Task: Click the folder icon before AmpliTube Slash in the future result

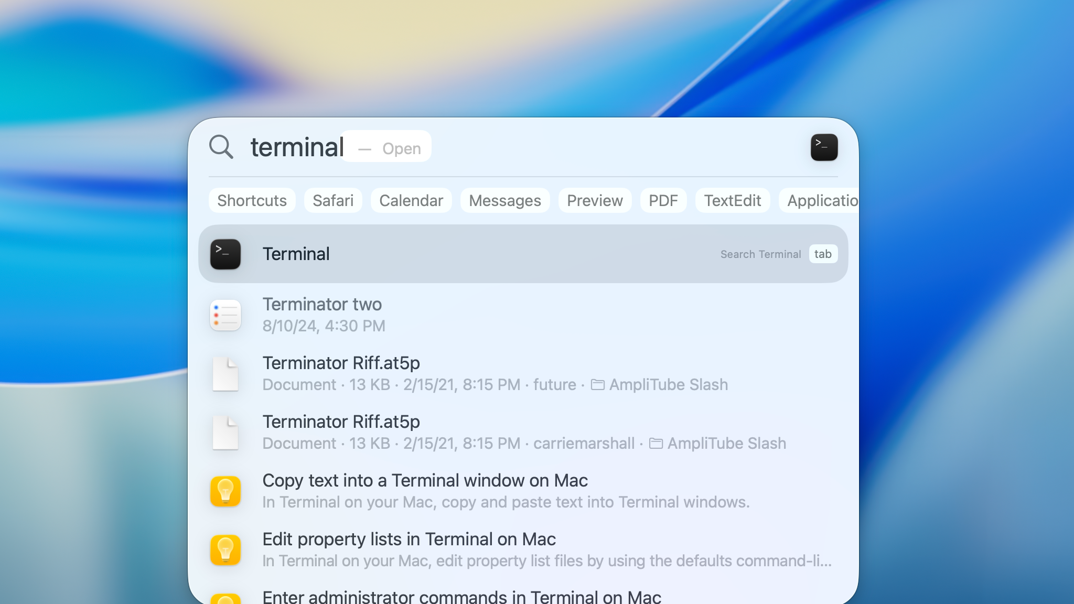Action: (597, 384)
